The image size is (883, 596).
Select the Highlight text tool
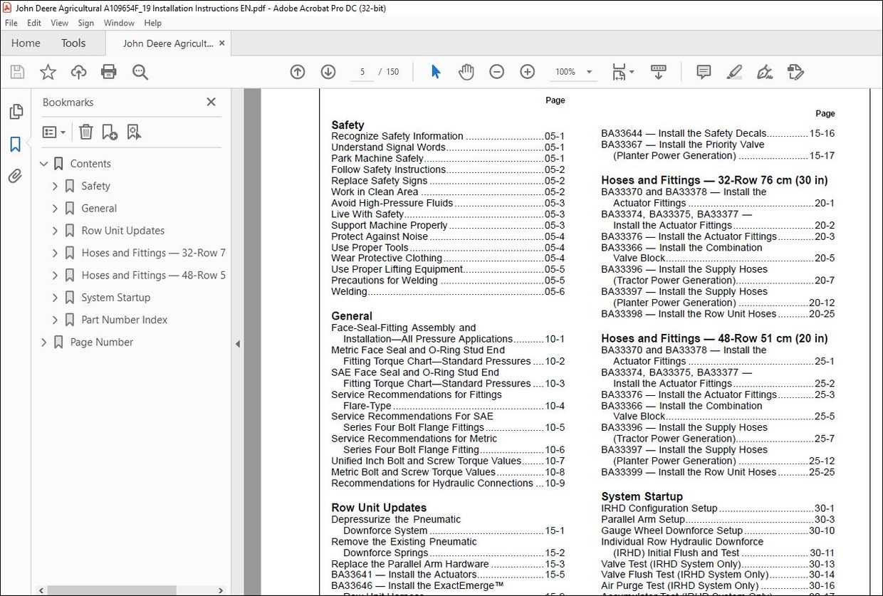(733, 71)
